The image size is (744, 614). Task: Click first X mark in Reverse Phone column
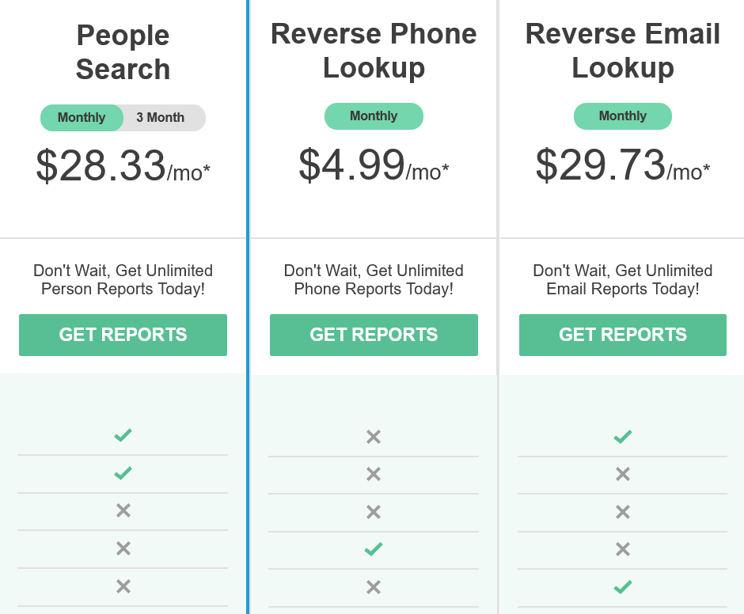[x=374, y=437]
